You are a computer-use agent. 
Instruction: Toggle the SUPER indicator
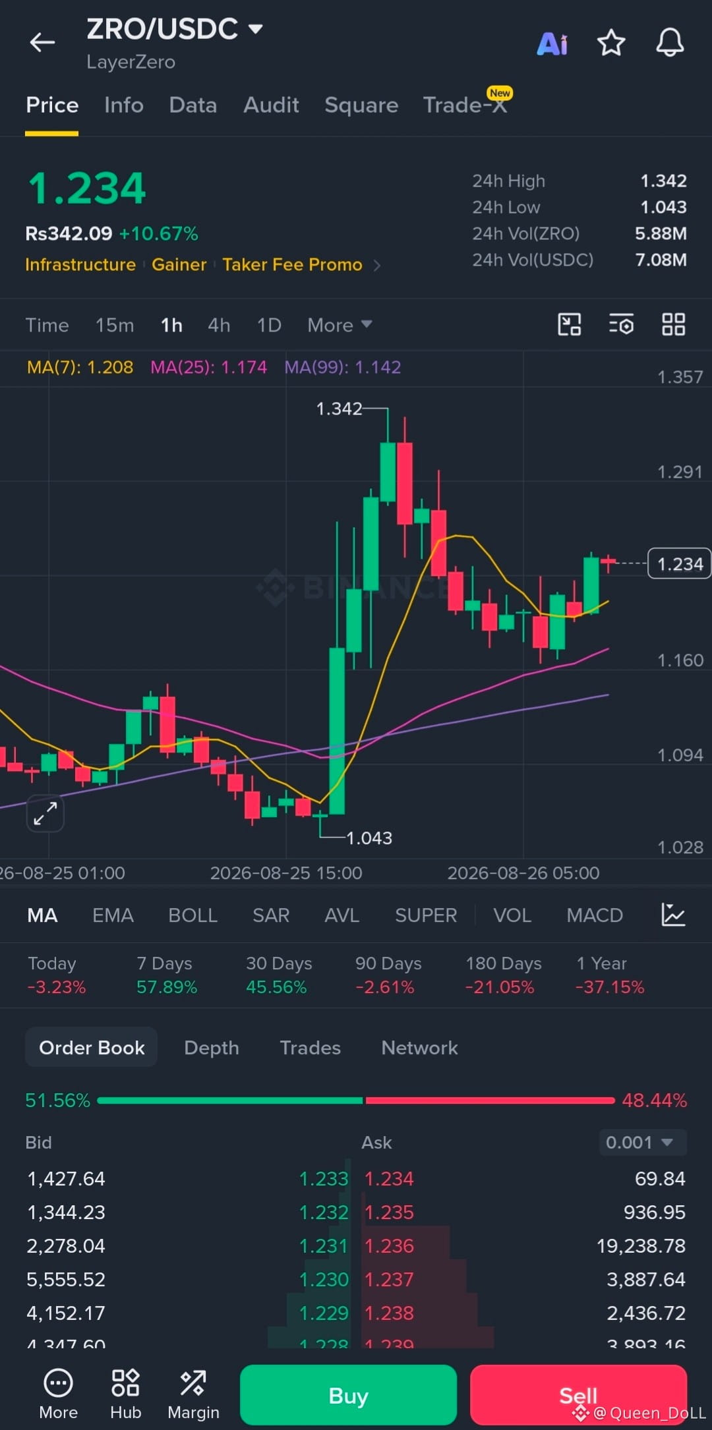tap(426, 915)
